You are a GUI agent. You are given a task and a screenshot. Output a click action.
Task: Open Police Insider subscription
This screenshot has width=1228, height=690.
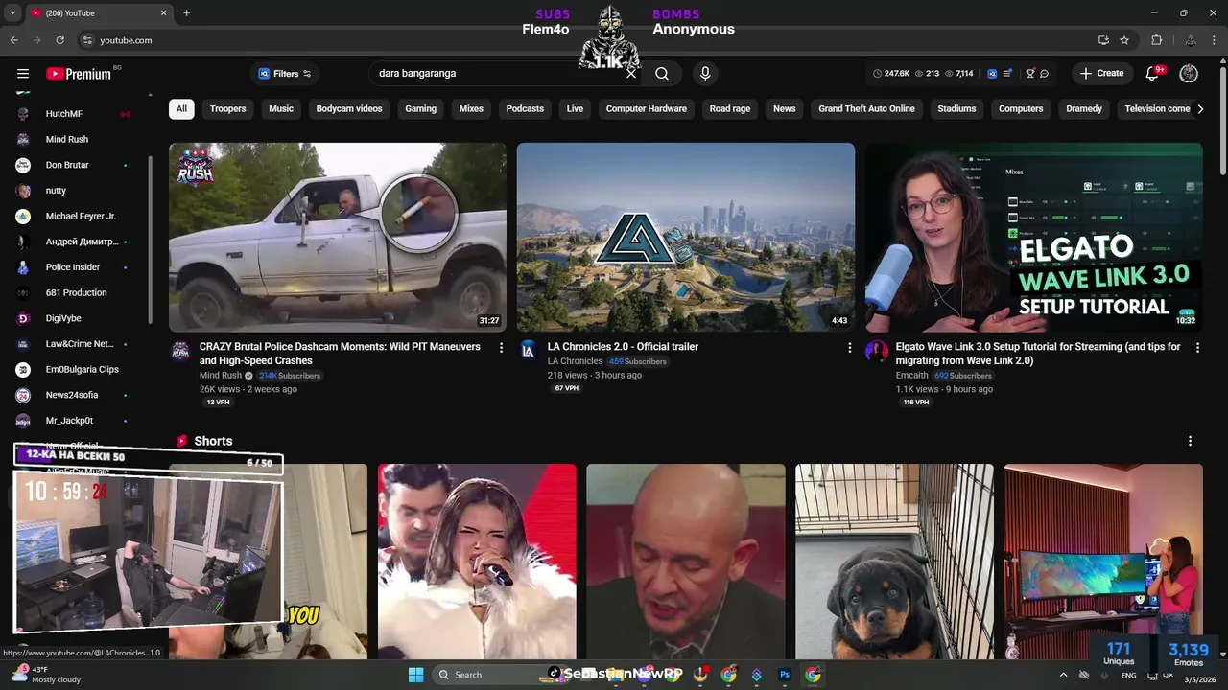75,267
